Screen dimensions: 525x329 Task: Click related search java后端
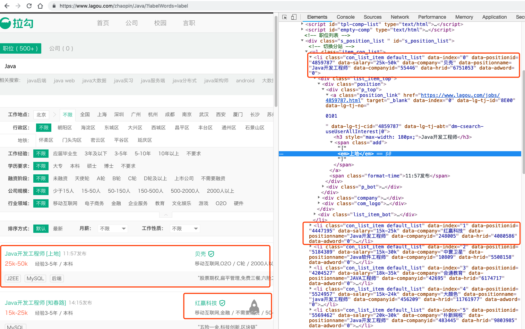(x=37, y=81)
